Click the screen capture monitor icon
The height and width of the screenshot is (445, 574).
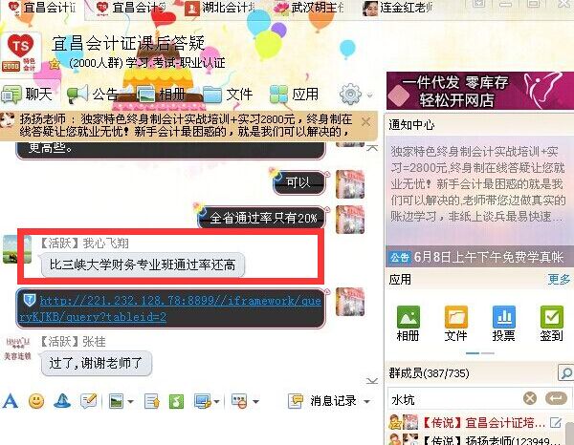(x=203, y=401)
